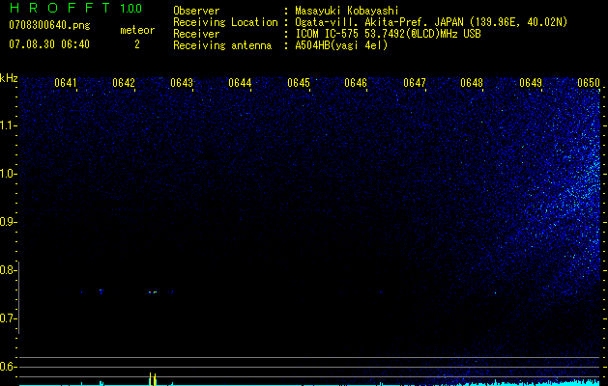This screenshot has width=608, height=386.
Task: Click observer name Masayuki Kobayashi
Action: [x=347, y=11]
